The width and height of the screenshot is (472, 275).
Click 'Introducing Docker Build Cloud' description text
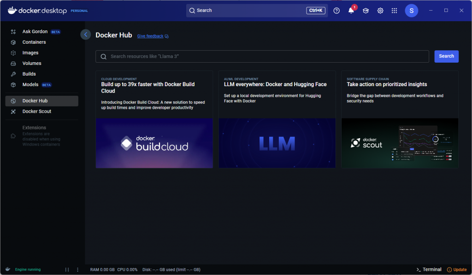pyautogui.click(x=153, y=105)
